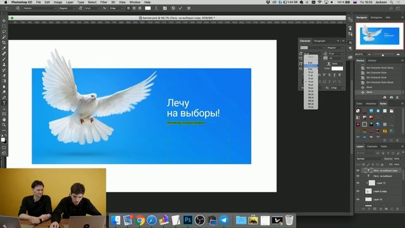405x228 pixels.
Task: Click the Create warped text icon
Action: 156,8
